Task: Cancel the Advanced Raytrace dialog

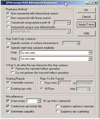Action: [86, 17]
